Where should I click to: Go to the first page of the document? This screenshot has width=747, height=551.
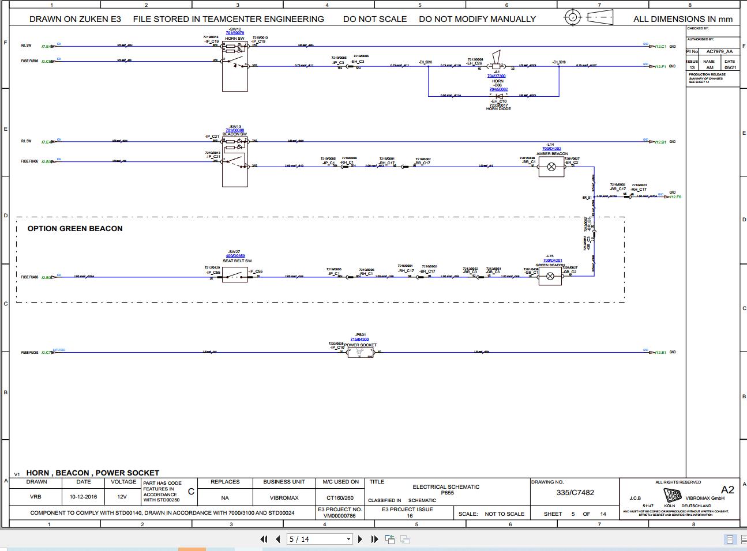(x=264, y=539)
